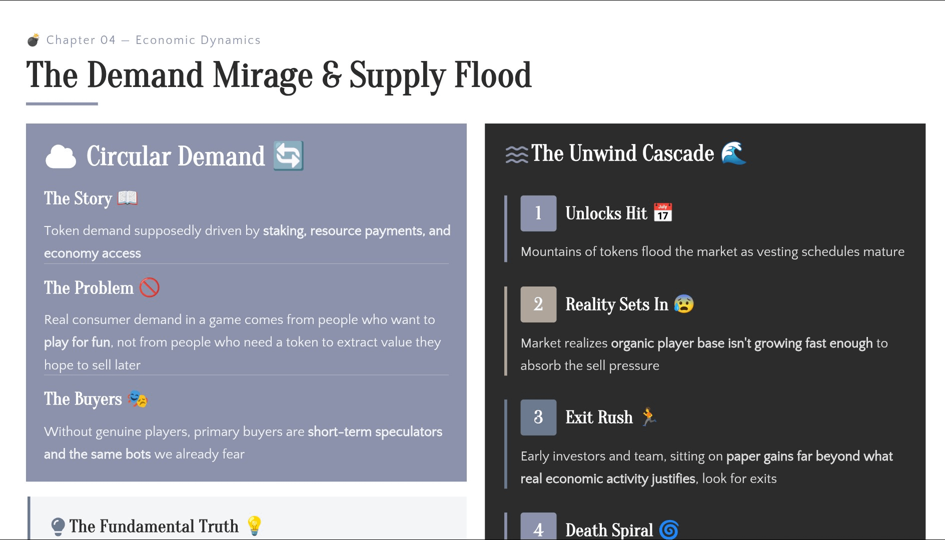Click the Exit Rush step heading

click(x=599, y=417)
